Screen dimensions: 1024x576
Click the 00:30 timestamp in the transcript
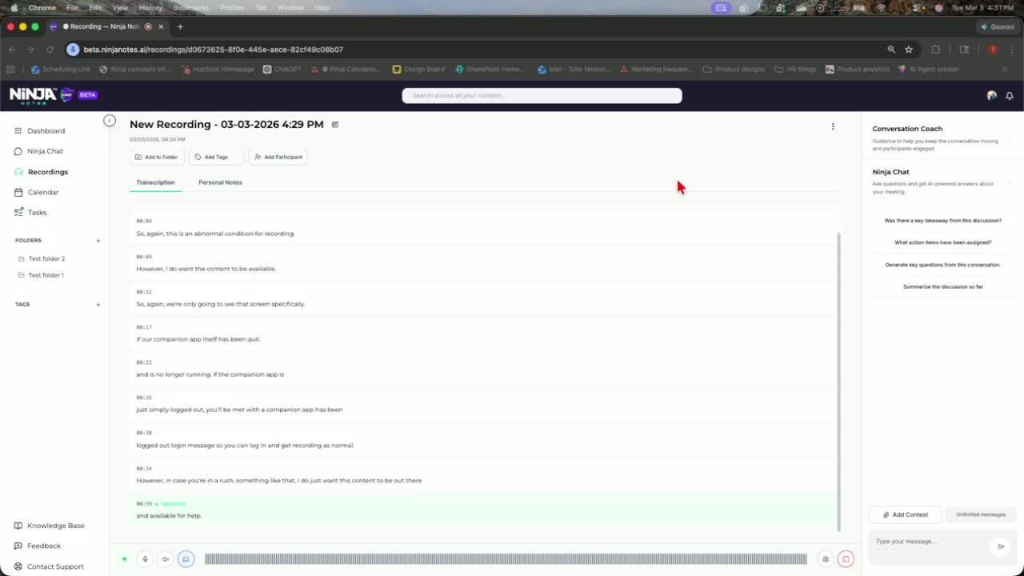[x=144, y=433]
